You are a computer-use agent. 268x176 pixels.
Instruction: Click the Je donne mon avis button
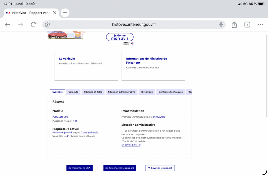point(120,37)
